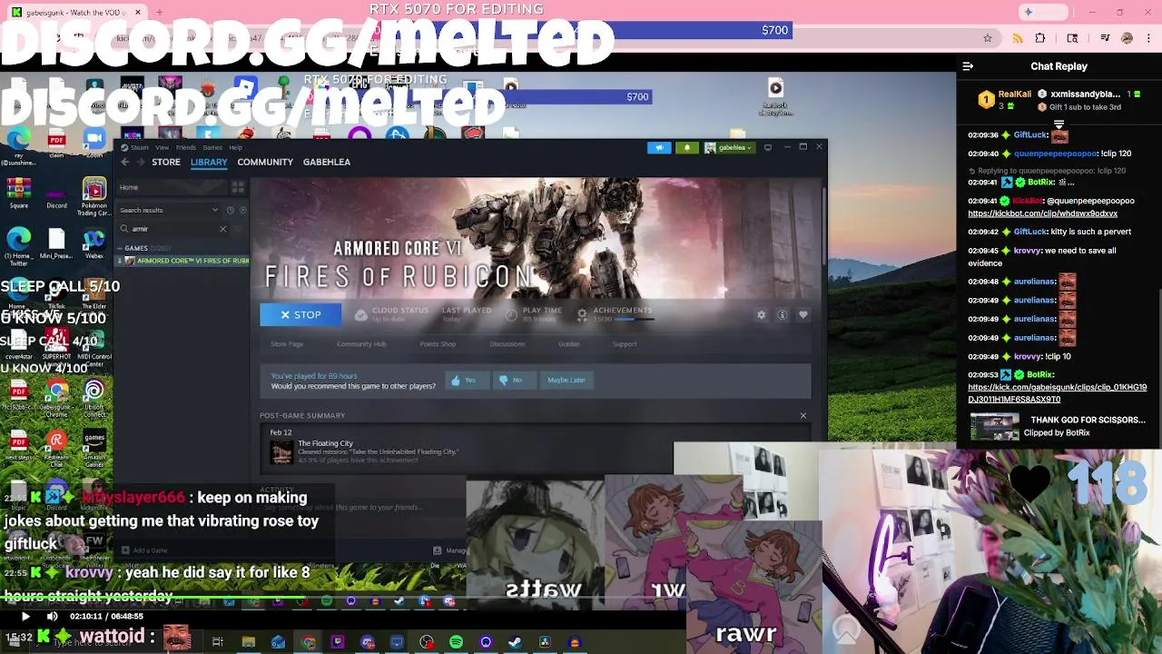Expand the gift leaderboard chevron in chat

pyautogui.click(x=1059, y=124)
